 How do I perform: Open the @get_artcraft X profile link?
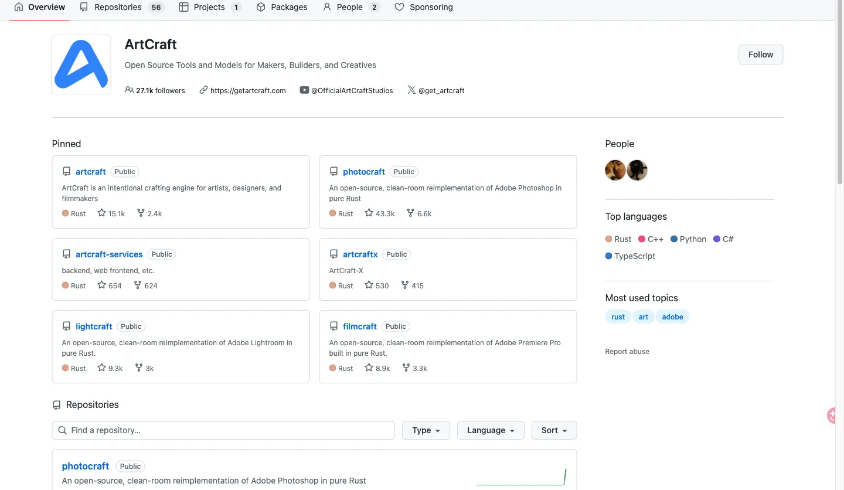coord(441,90)
